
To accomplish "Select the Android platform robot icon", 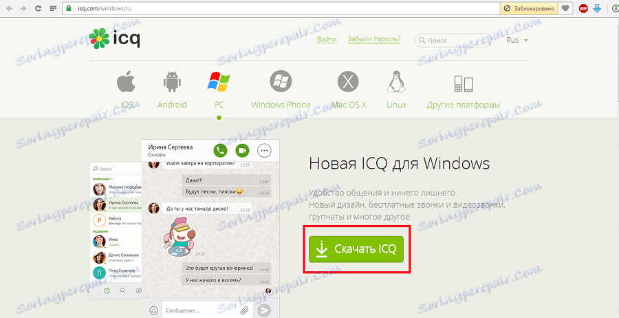I will pyautogui.click(x=172, y=82).
